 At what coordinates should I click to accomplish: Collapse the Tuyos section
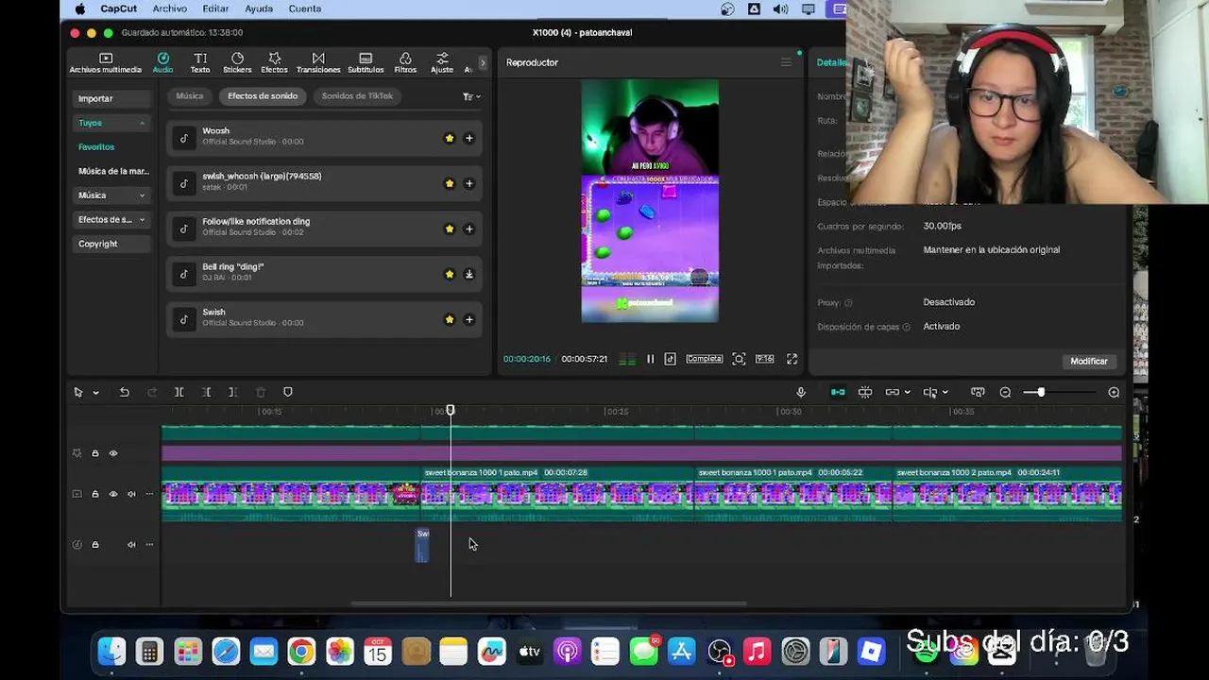[x=111, y=123]
